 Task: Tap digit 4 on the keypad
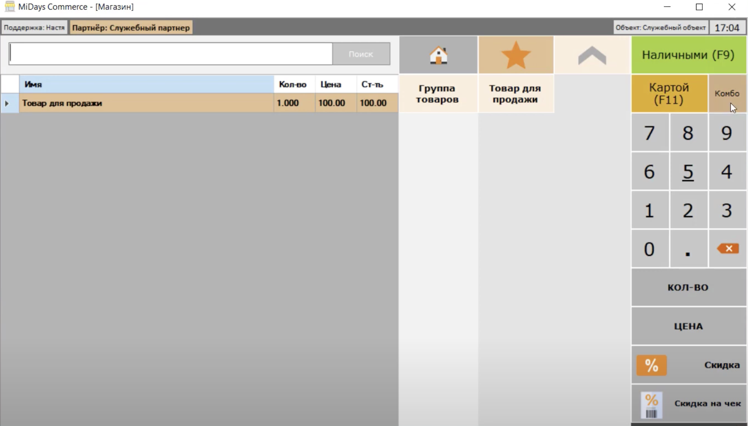pyautogui.click(x=727, y=171)
